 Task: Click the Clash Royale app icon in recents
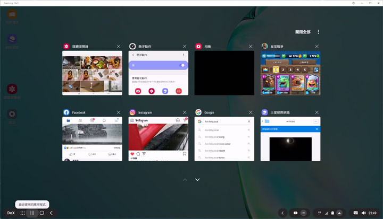tap(264, 46)
